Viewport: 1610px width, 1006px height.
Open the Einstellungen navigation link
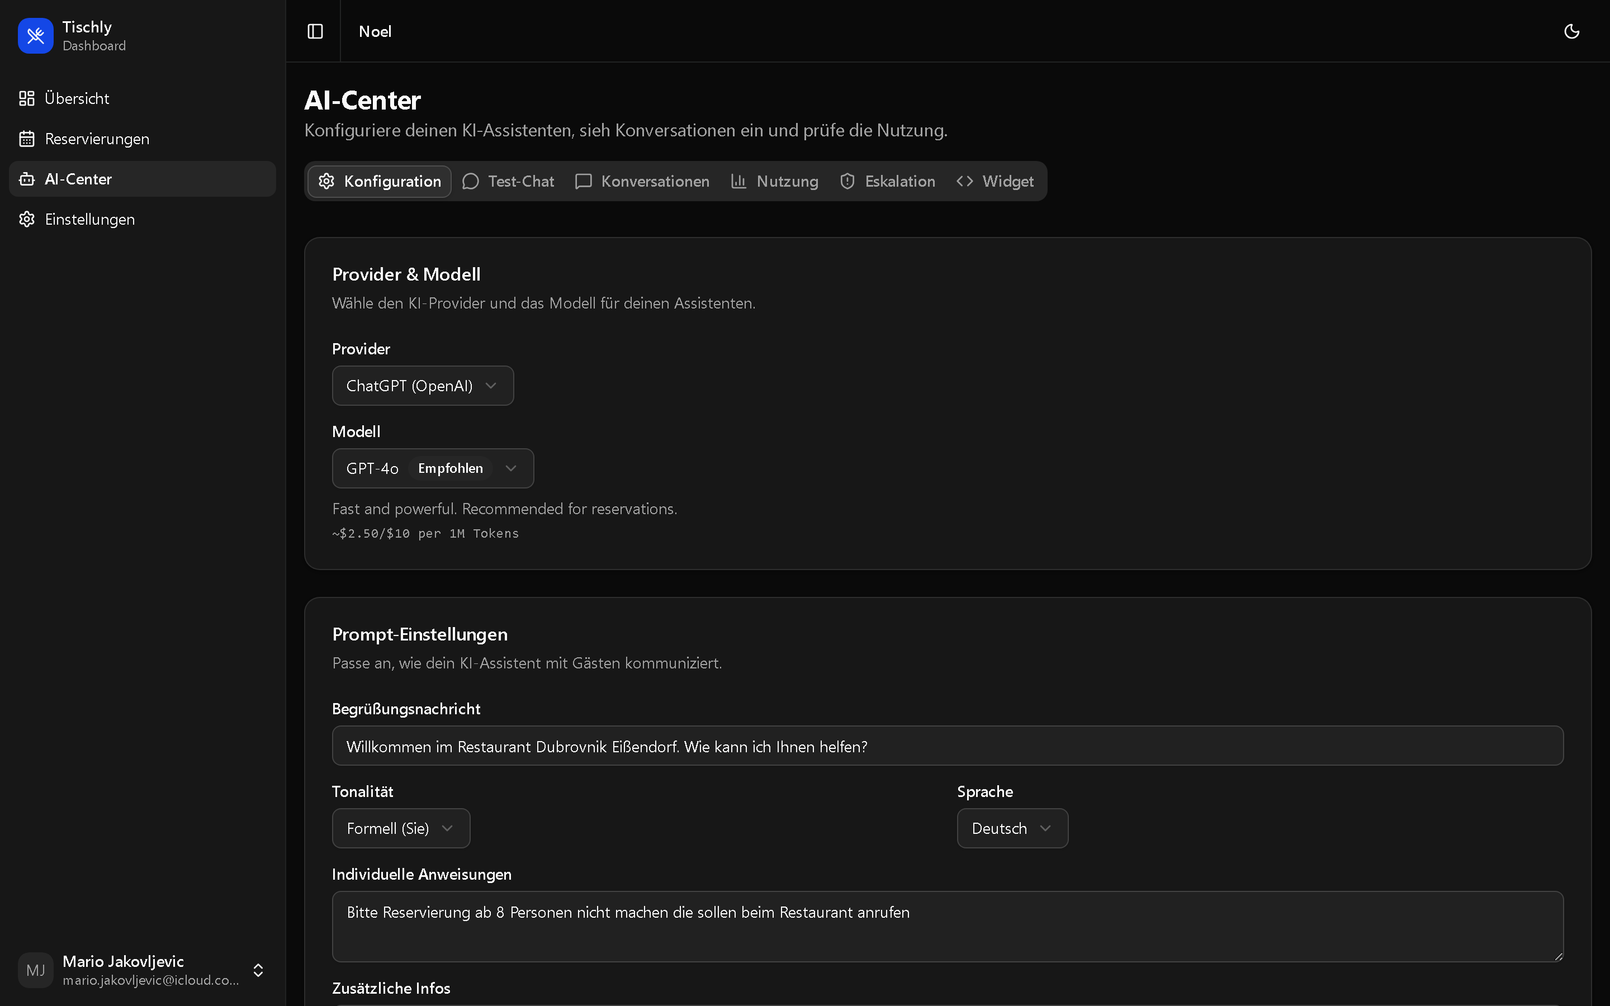[90, 219]
